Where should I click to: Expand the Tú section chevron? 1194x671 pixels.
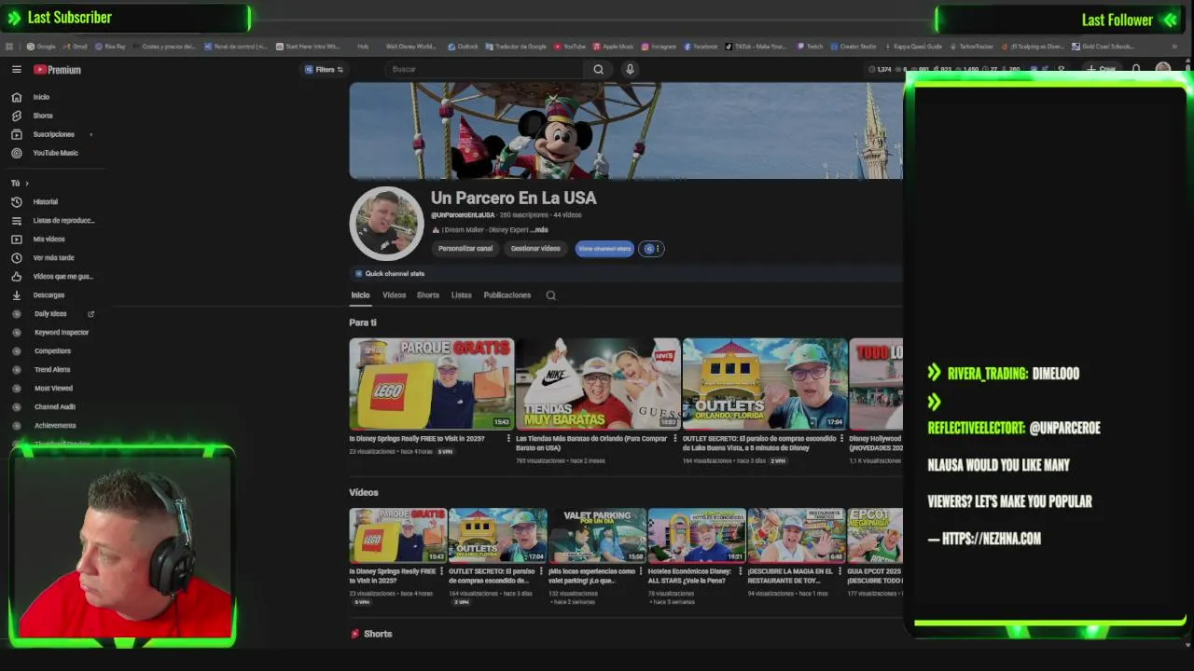tap(27, 183)
